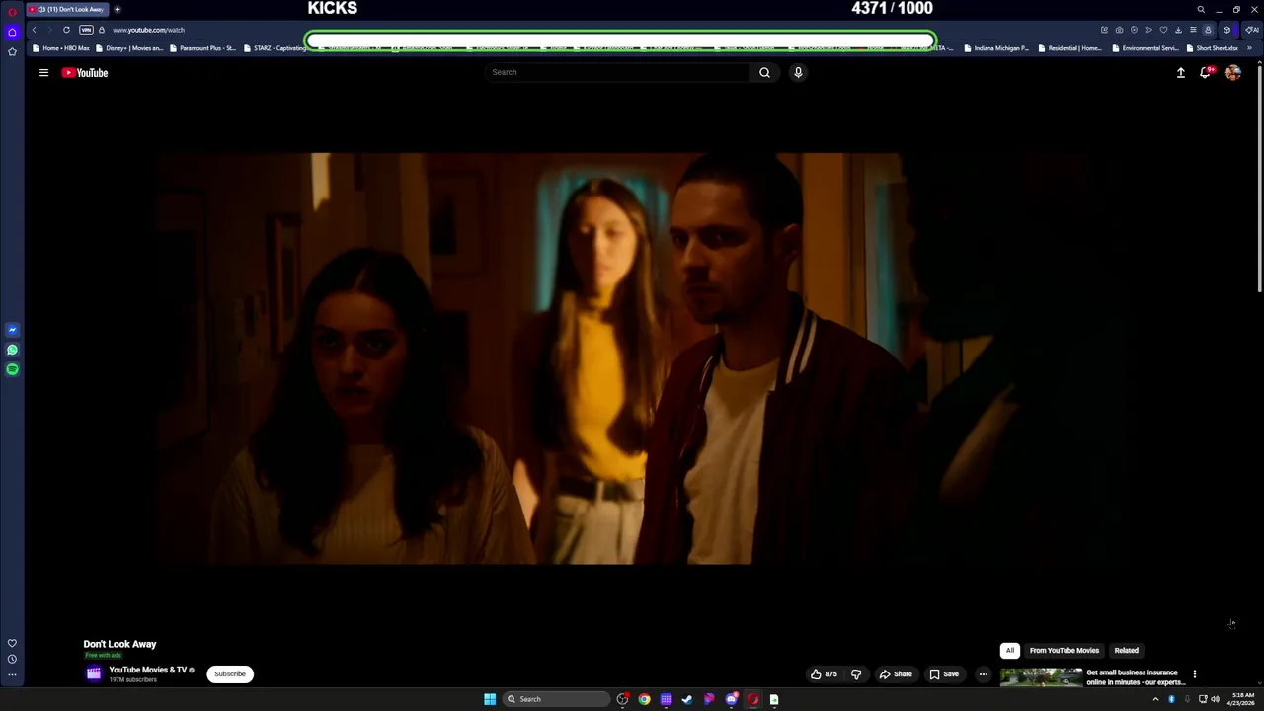Viewport: 1264px width, 711px height.
Task: Click the Opera menu logo
Action: [x=12, y=11]
